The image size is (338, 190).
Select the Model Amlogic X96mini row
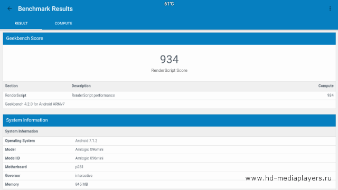pos(169,149)
